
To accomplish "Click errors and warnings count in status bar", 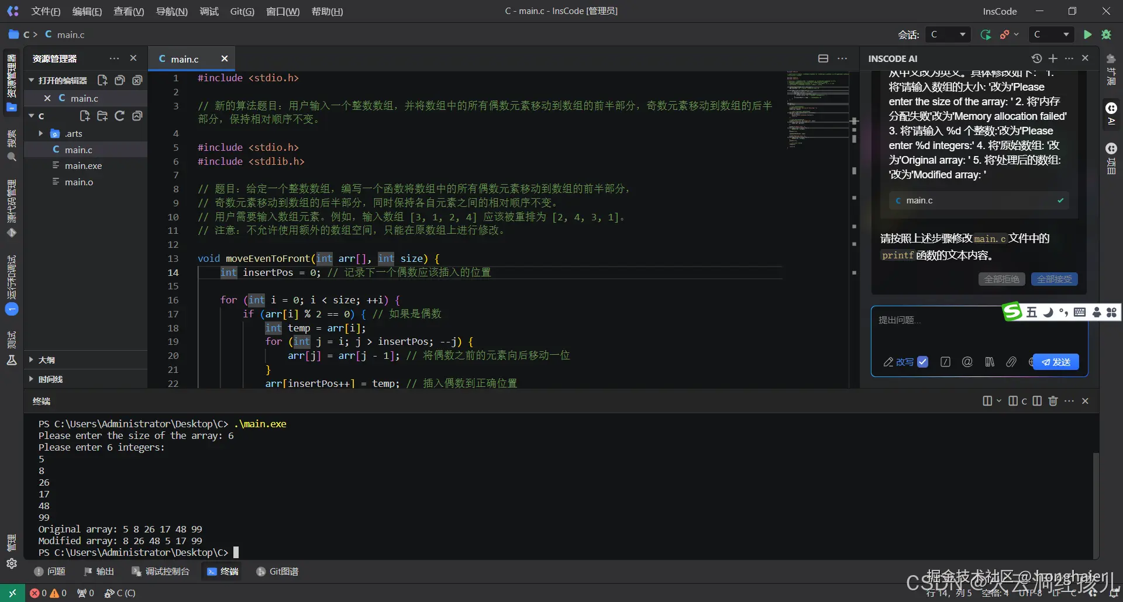I will (48, 593).
